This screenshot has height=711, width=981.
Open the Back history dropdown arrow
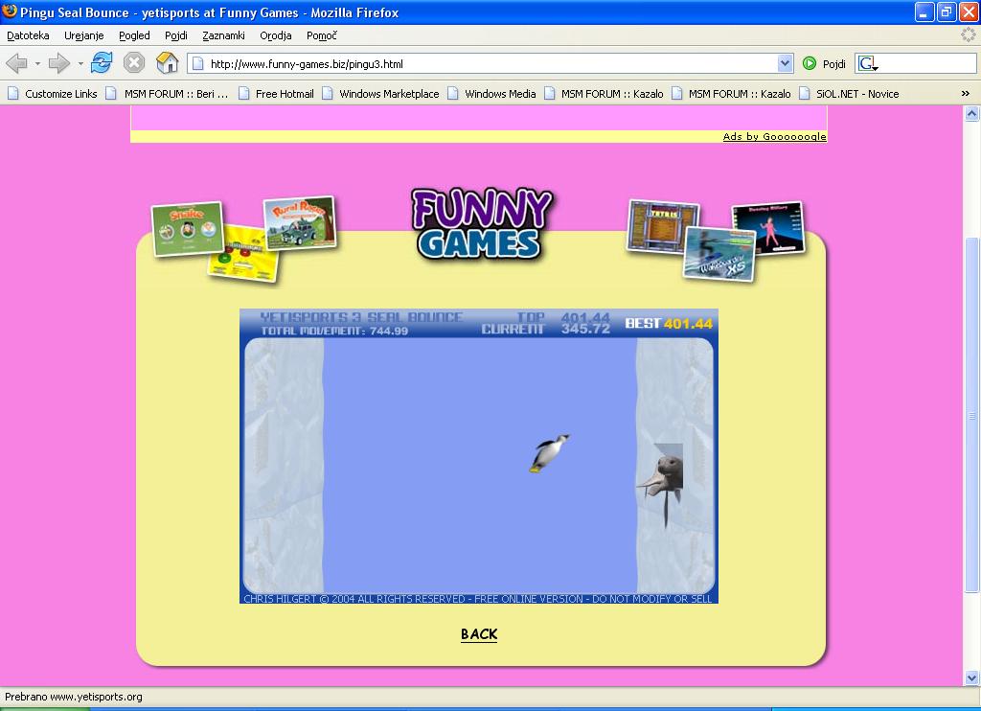[x=37, y=63]
